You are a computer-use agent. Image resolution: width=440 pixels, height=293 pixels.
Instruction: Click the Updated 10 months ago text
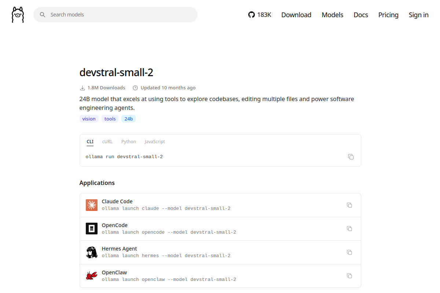[x=168, y=88]
